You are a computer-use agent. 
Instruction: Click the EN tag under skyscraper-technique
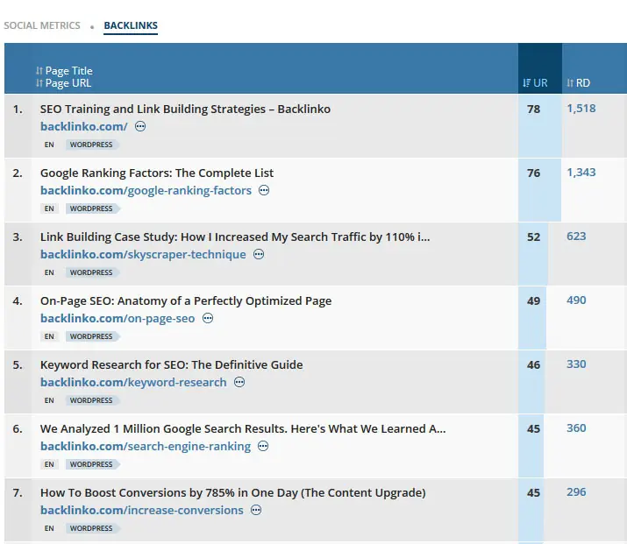click(x=49, y=272)
